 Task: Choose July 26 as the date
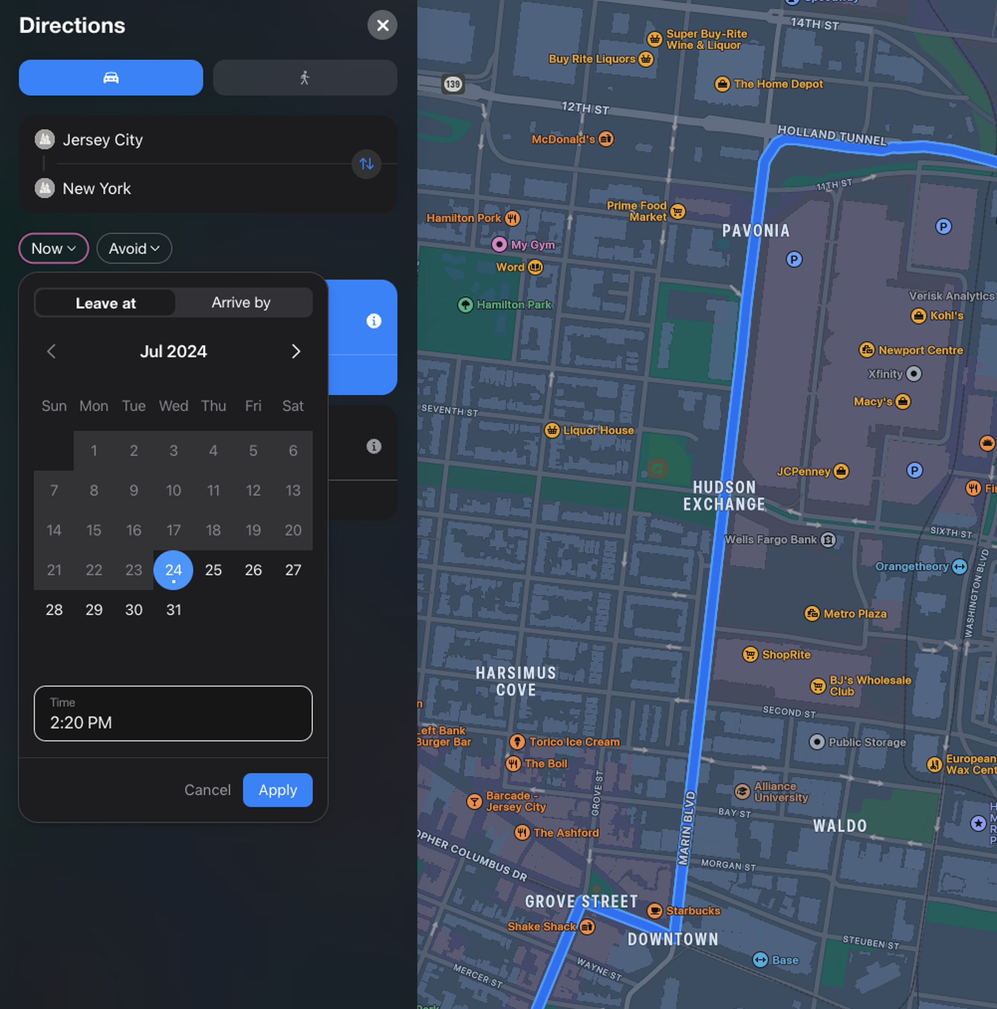[253, 570]
